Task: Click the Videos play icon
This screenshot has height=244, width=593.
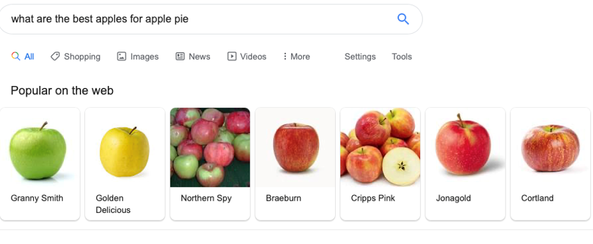Action: (x=232, y=56)
